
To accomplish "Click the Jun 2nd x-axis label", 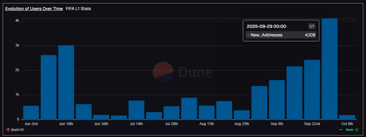I will pyautogui.click(x=31, y=124).
